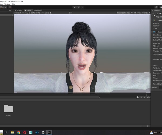Pause the game with the Pause button

click(x=78, y=7)
